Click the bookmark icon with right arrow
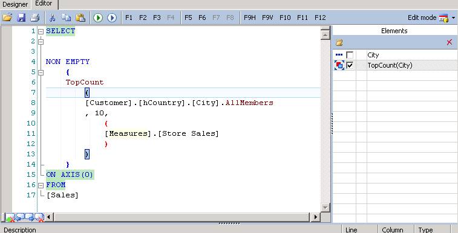Screen dimensions: 458x233 pyautogui.click(x=30, y=217)
